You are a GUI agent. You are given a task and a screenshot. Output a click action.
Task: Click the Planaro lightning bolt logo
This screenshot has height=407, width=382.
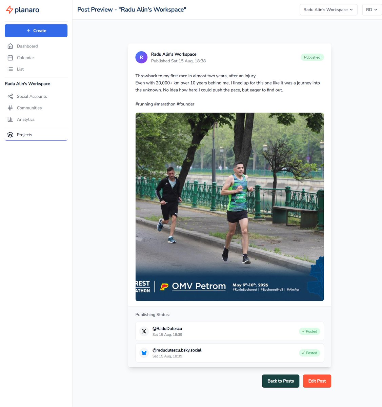(9, 10)
